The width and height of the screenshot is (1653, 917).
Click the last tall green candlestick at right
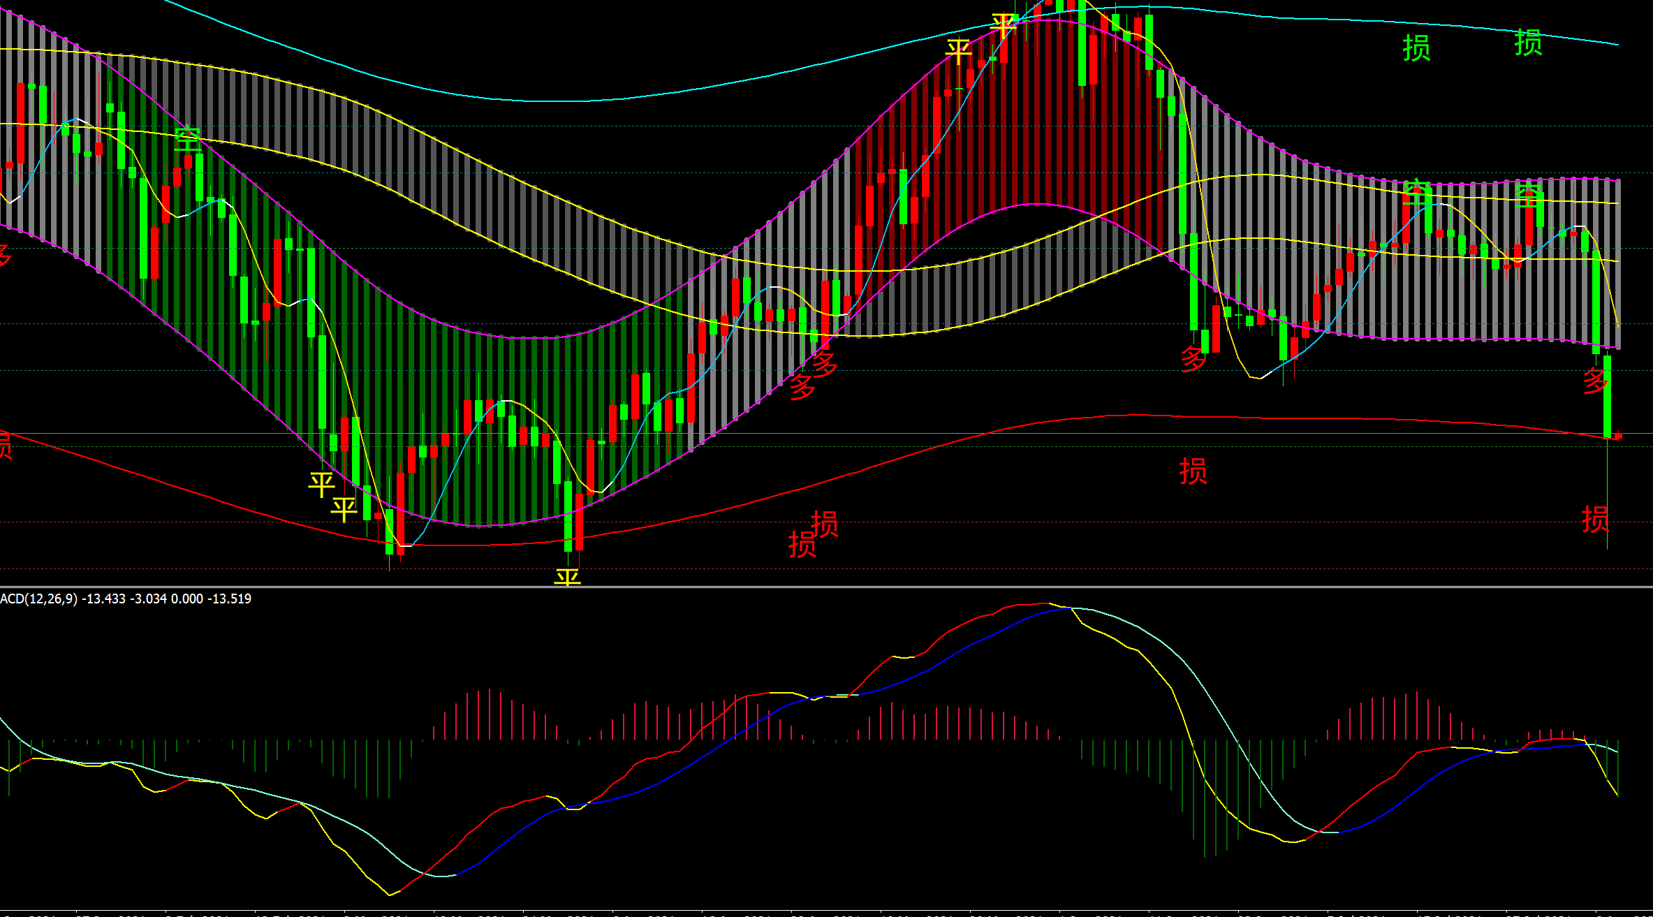1607,395
